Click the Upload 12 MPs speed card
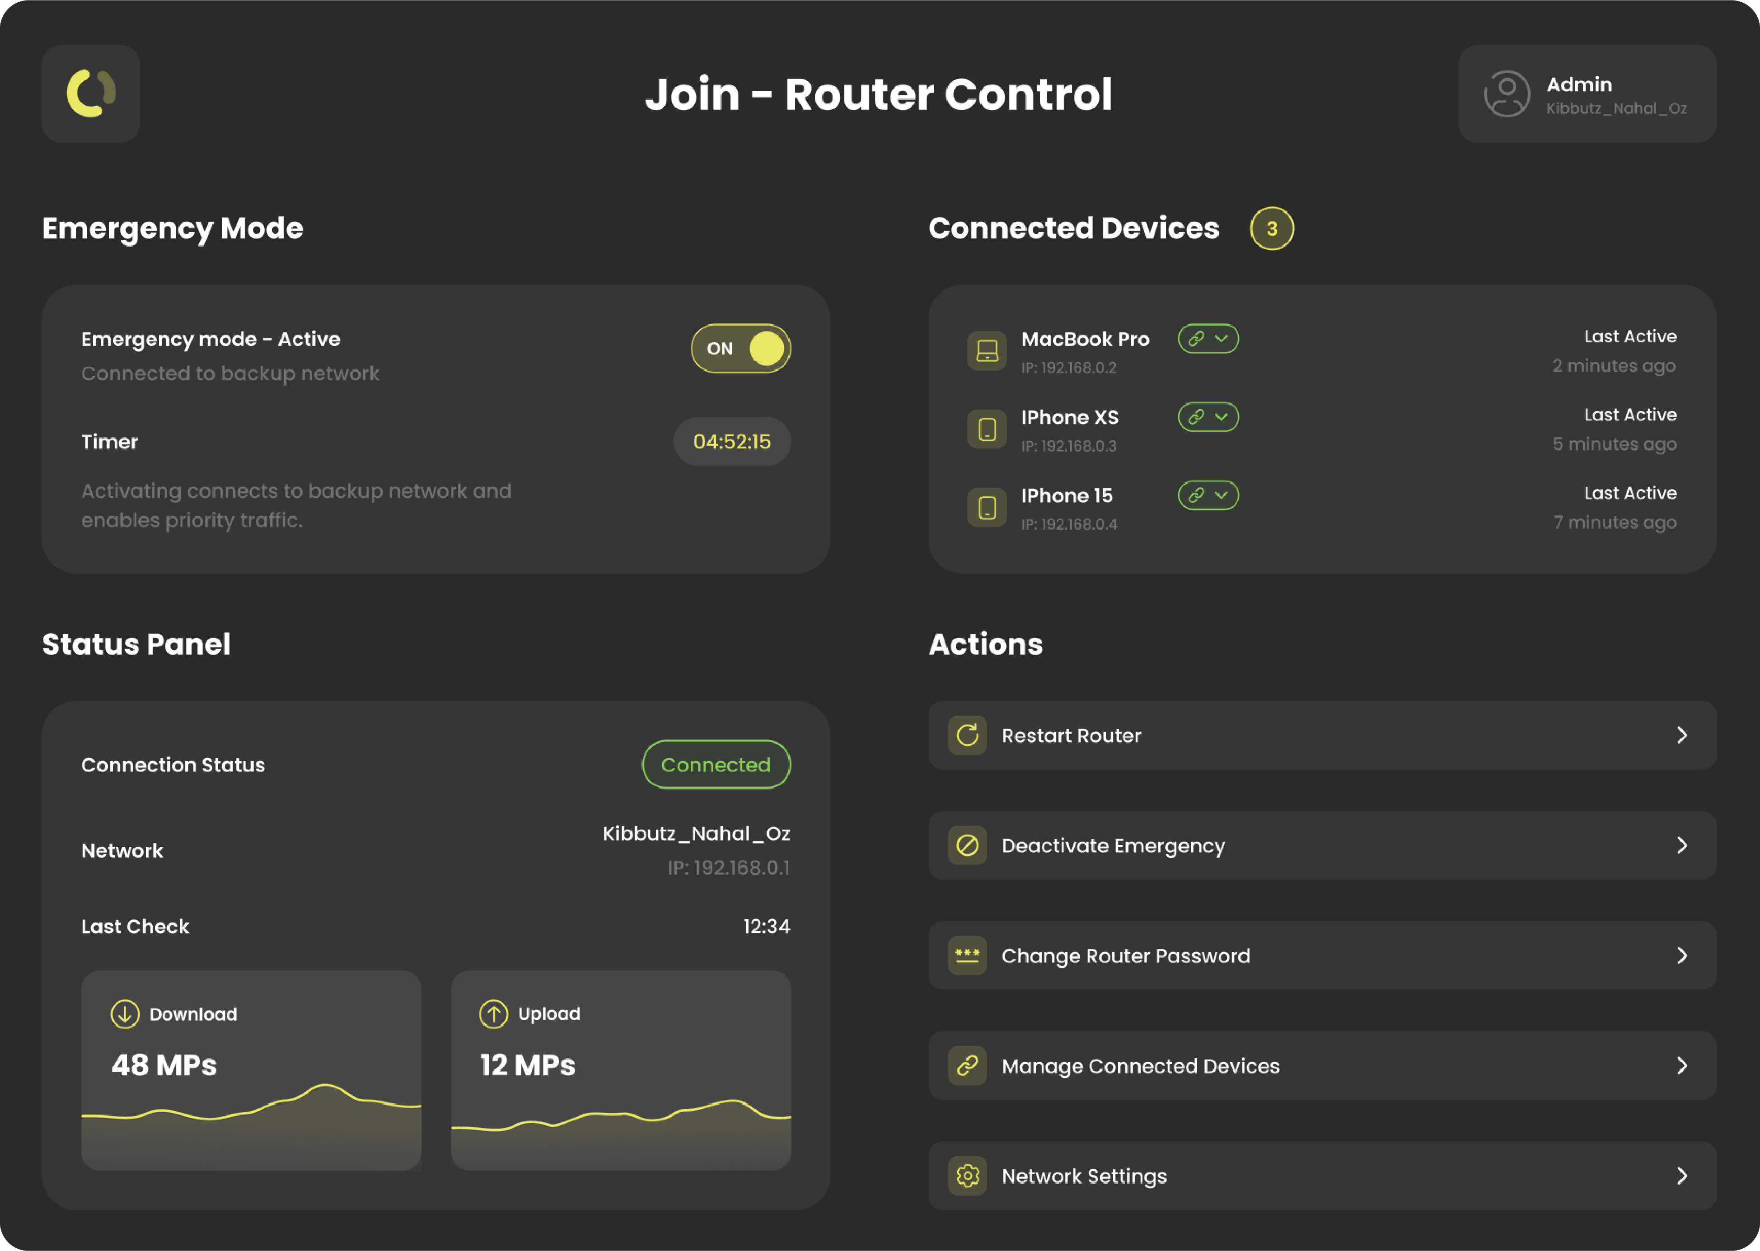 [x=621, y=1070]
